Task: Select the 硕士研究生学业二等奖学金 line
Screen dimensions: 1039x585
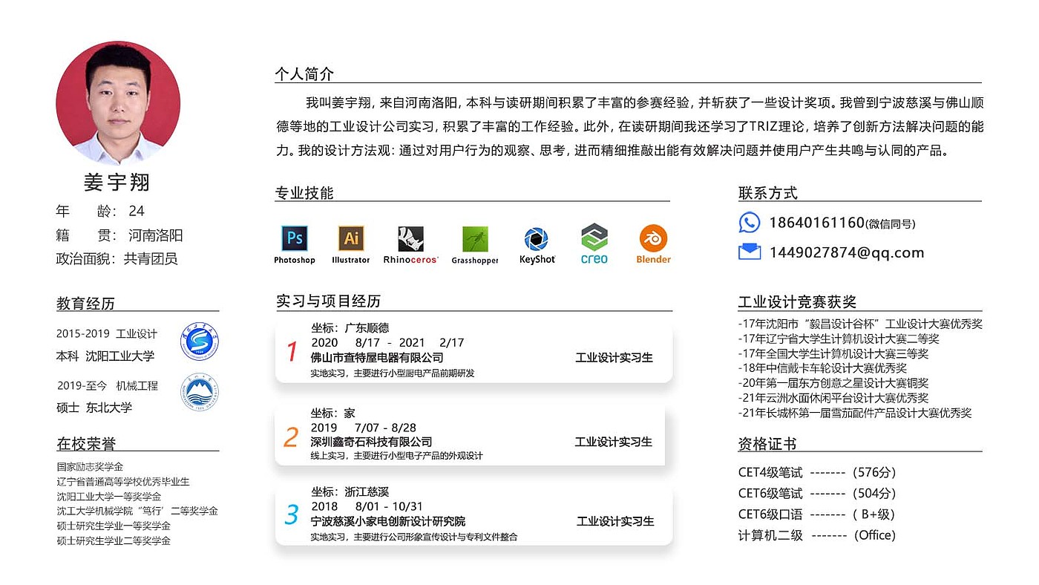Action: coord(114,541)
